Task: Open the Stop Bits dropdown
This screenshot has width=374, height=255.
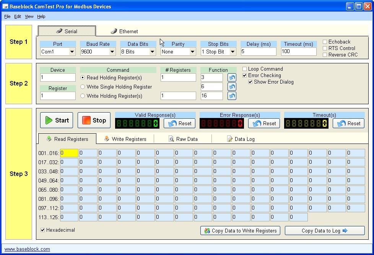Action: pyautogui.click(x=233, y=52)
